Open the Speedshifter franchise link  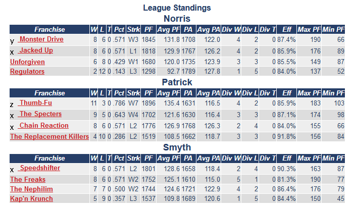(40, 168)
